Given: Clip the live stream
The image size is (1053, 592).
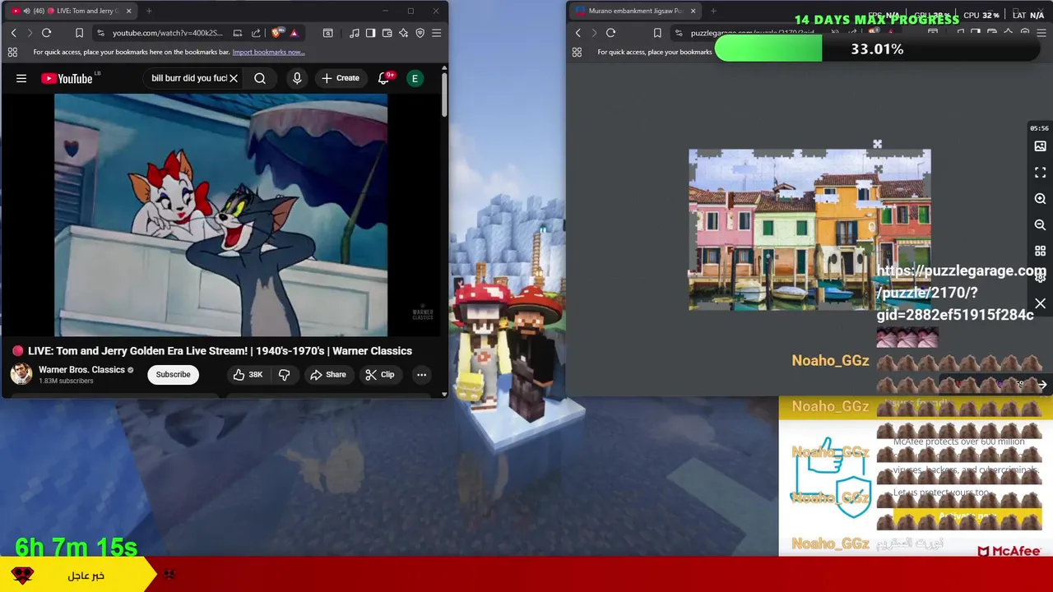Looking at the screenshot, I should [x=379, y=374].
